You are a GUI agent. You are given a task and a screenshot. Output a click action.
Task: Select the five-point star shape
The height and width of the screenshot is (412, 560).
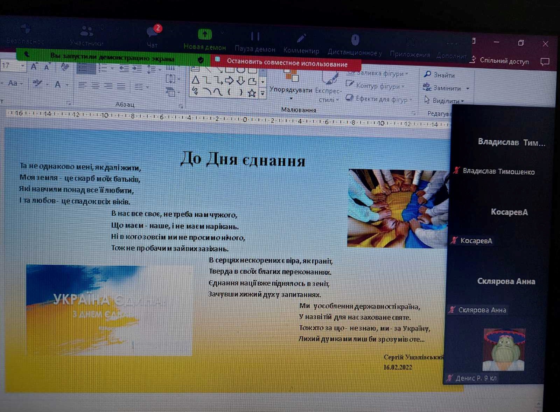coord(252,93)
